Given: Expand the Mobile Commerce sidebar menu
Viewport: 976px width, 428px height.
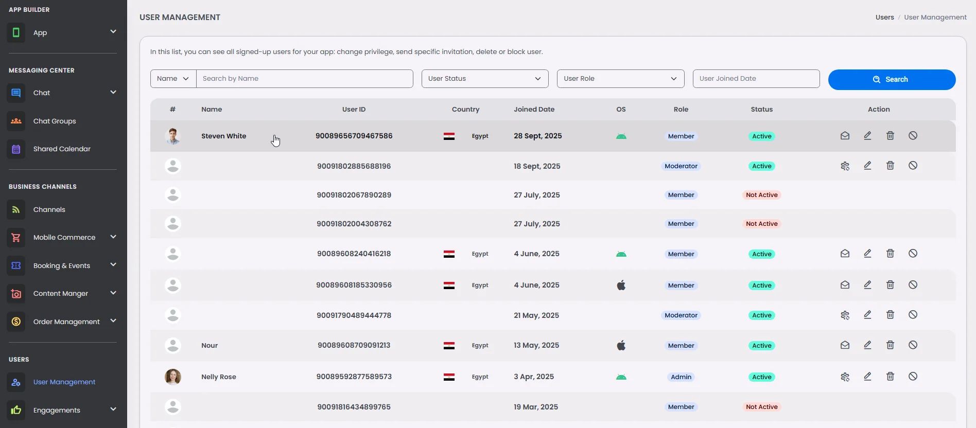Looking at the screenshot, I should pos(113,237).
